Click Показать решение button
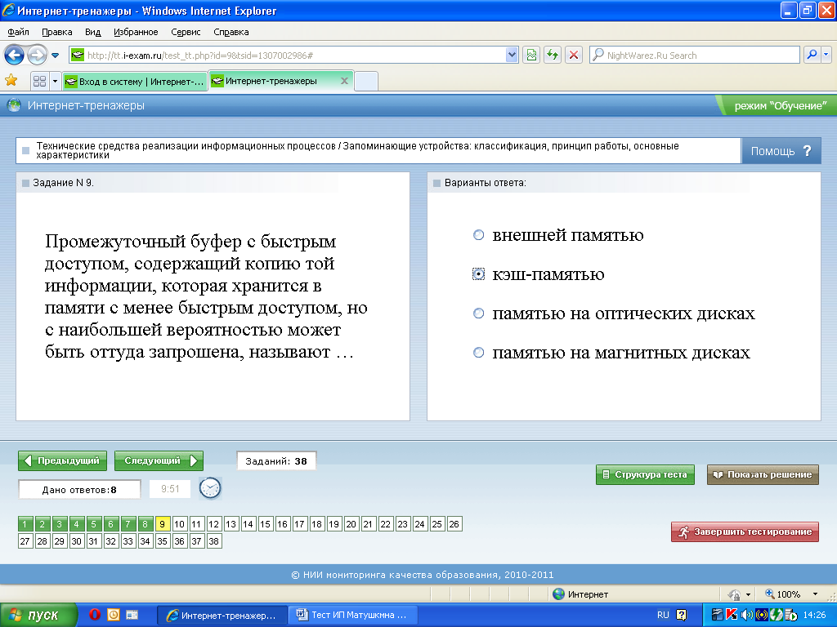Image resolution: width=837 pixels, height=627 pixels. [763, 474]
